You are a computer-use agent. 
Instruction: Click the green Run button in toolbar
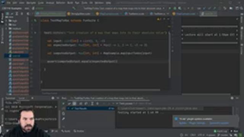coord(170,8)
